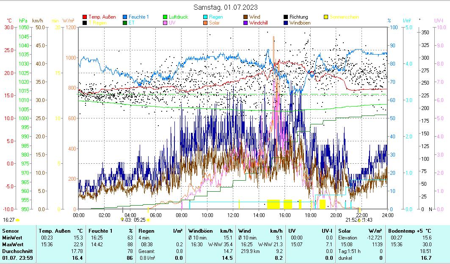The height and width of the screenshot is (264, 450).
Task: Select the Temp. Außen table column header
Action: click(x=51, y=231)
